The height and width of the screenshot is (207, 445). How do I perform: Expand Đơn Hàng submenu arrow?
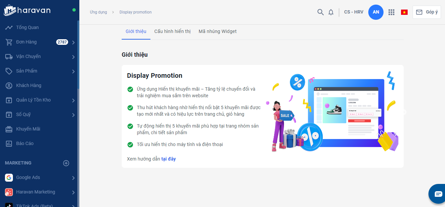click(73, 42)
